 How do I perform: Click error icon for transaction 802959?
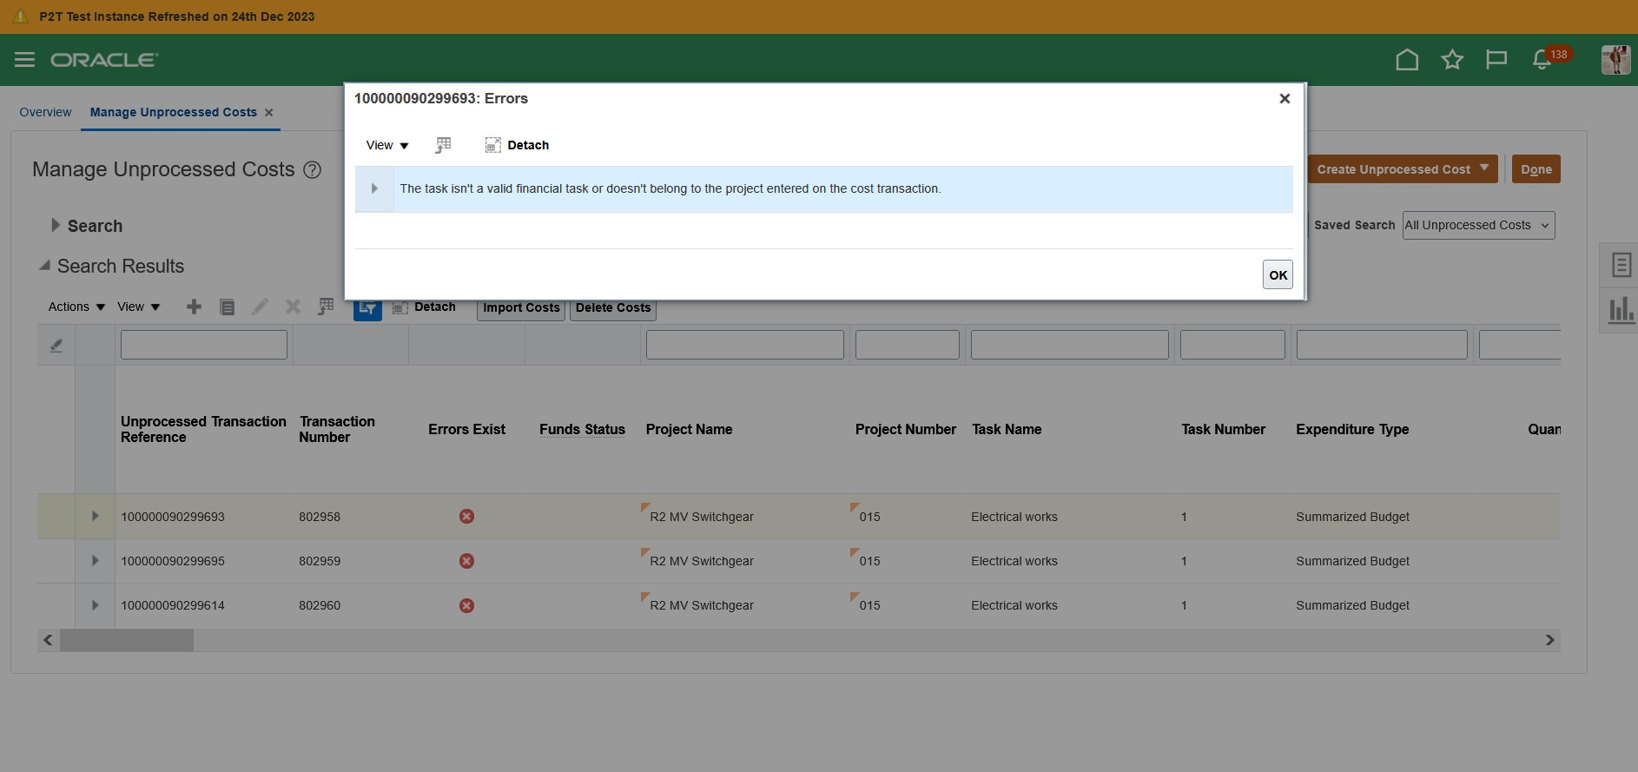click(466, 561)
